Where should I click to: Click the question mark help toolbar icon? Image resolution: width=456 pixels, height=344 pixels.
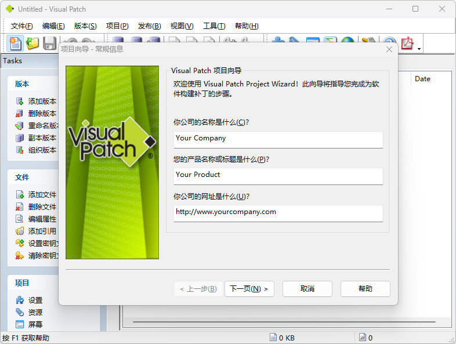(390, 41)
